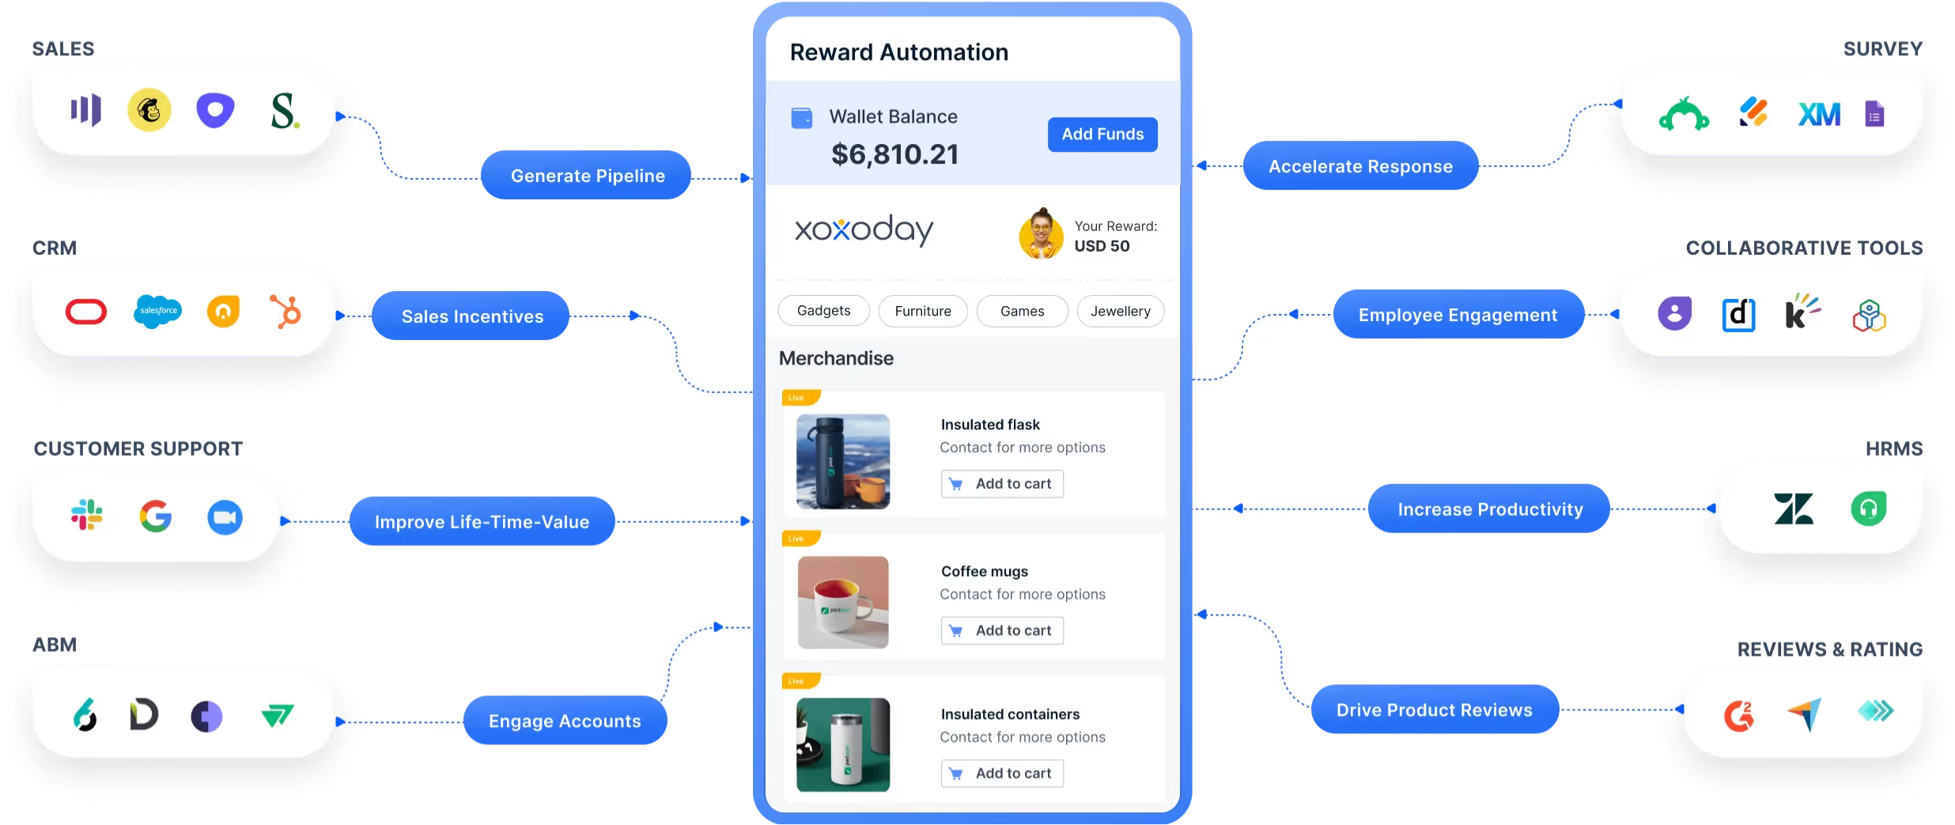The image size is (1955, 825).
Task: Select the red Oracle oval icon in CRM
Action: [x=86, y=312]
